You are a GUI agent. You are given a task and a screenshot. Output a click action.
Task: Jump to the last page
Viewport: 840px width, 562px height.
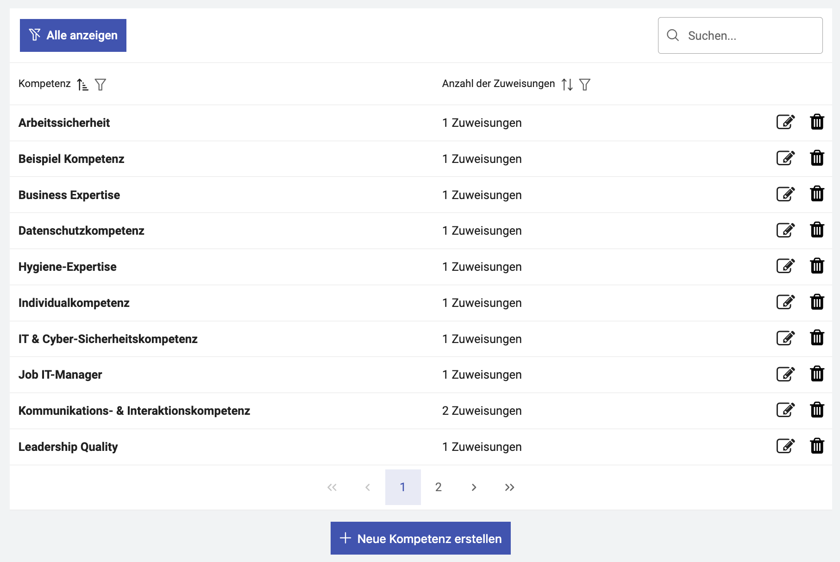tap(509, 487)
